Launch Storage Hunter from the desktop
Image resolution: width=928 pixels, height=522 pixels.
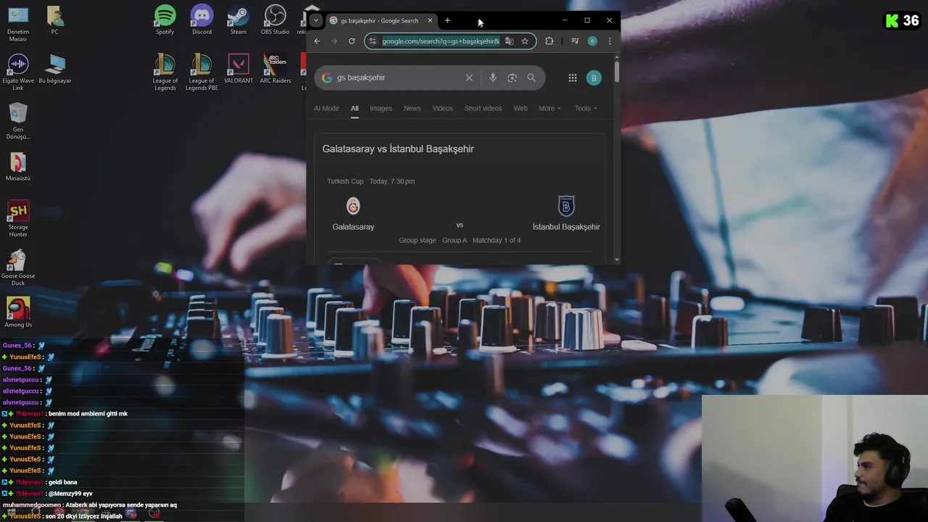coord(18,219)
